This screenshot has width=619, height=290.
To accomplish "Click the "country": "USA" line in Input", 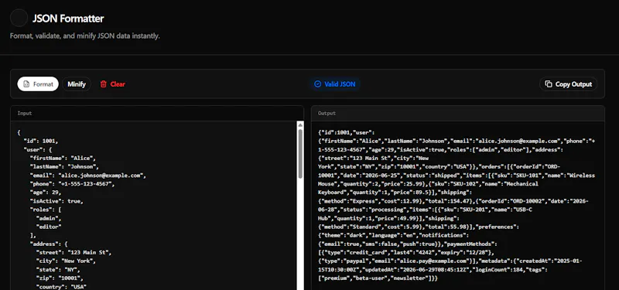I will click(61, 286).
